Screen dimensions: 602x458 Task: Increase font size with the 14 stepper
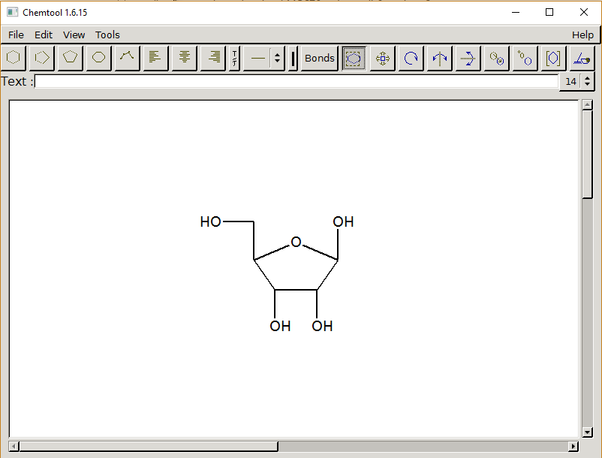pos(588,77)
